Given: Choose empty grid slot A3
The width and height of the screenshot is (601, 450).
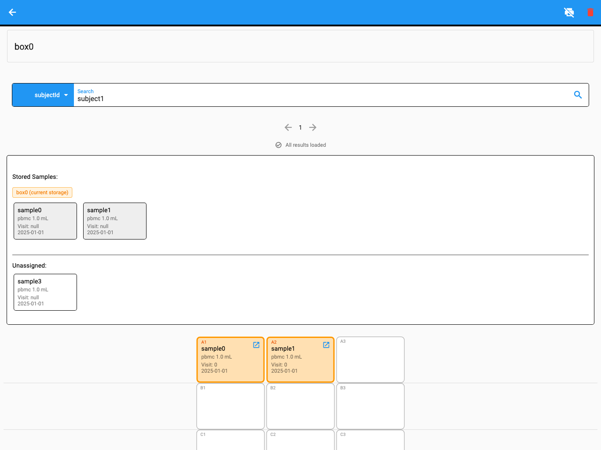Looking at the screenshot, I should [x=370, y=359].
